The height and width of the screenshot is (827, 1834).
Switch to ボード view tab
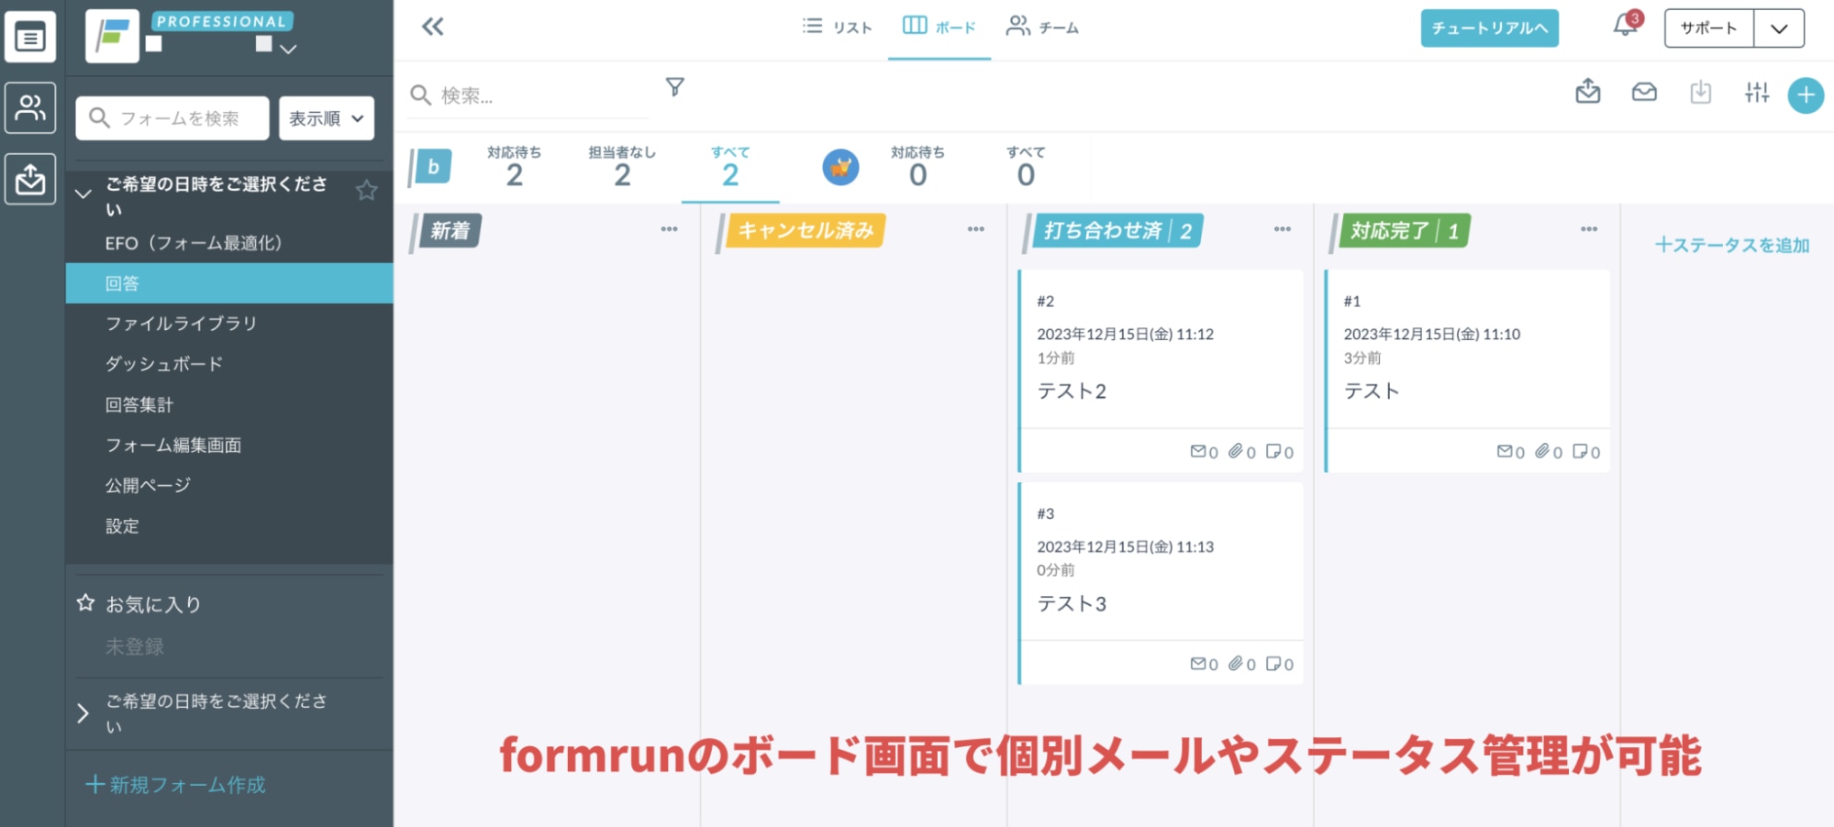coord(939,28)
